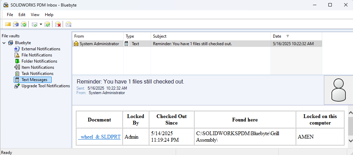353x155 pixels.
Task: Click the 'Locked By' table header cell
Action: (x=136, y=119)
